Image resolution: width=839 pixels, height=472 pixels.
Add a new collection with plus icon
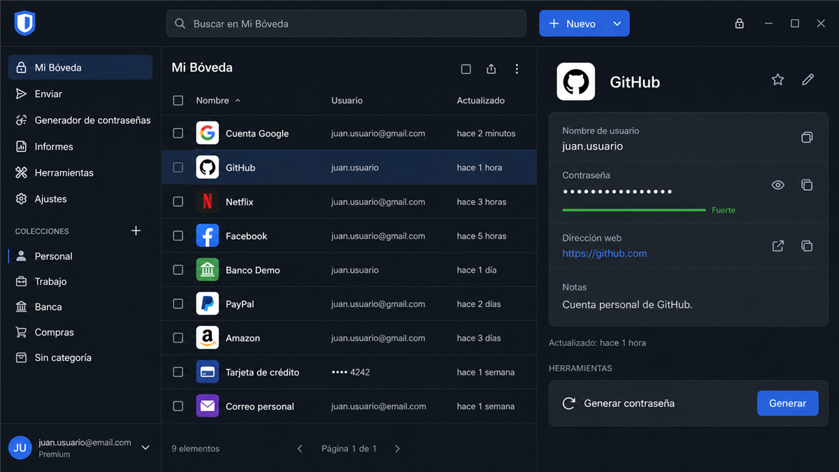[136, 231]
